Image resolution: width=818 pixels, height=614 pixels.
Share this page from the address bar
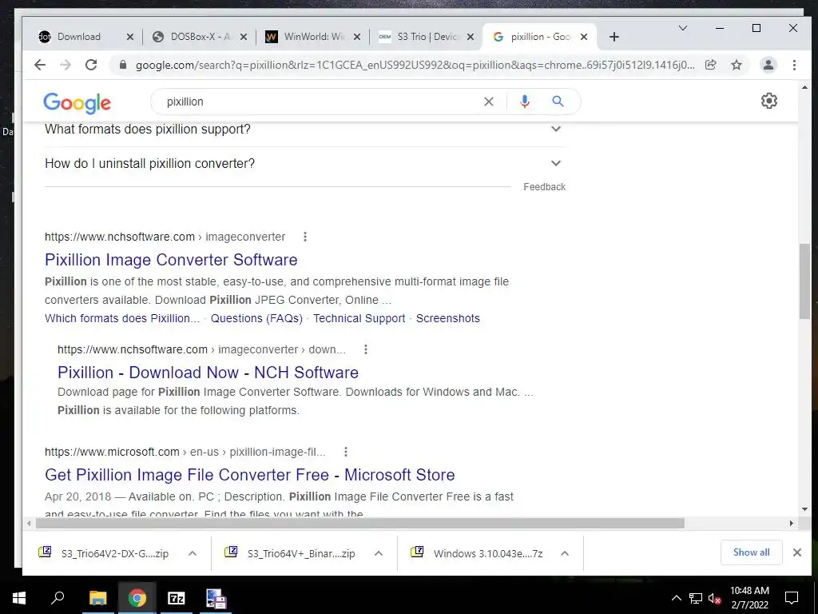[710, 65]
